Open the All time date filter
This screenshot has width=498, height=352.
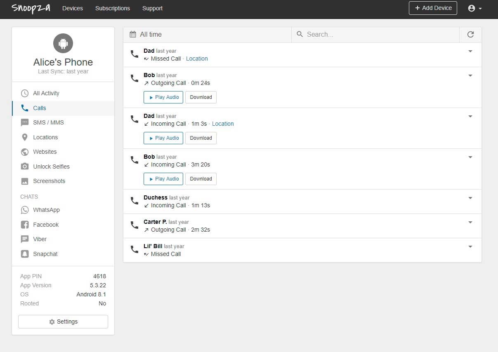[146, 35]
